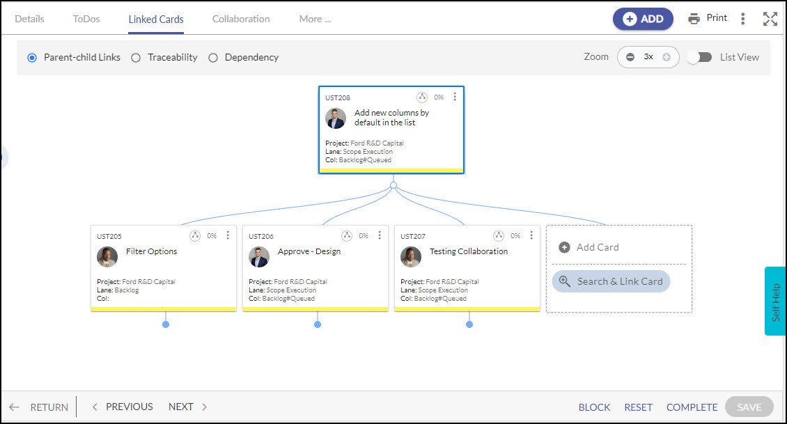Switch to the Collaboration tab
787x424 pixels.
(x=241, y=19)
